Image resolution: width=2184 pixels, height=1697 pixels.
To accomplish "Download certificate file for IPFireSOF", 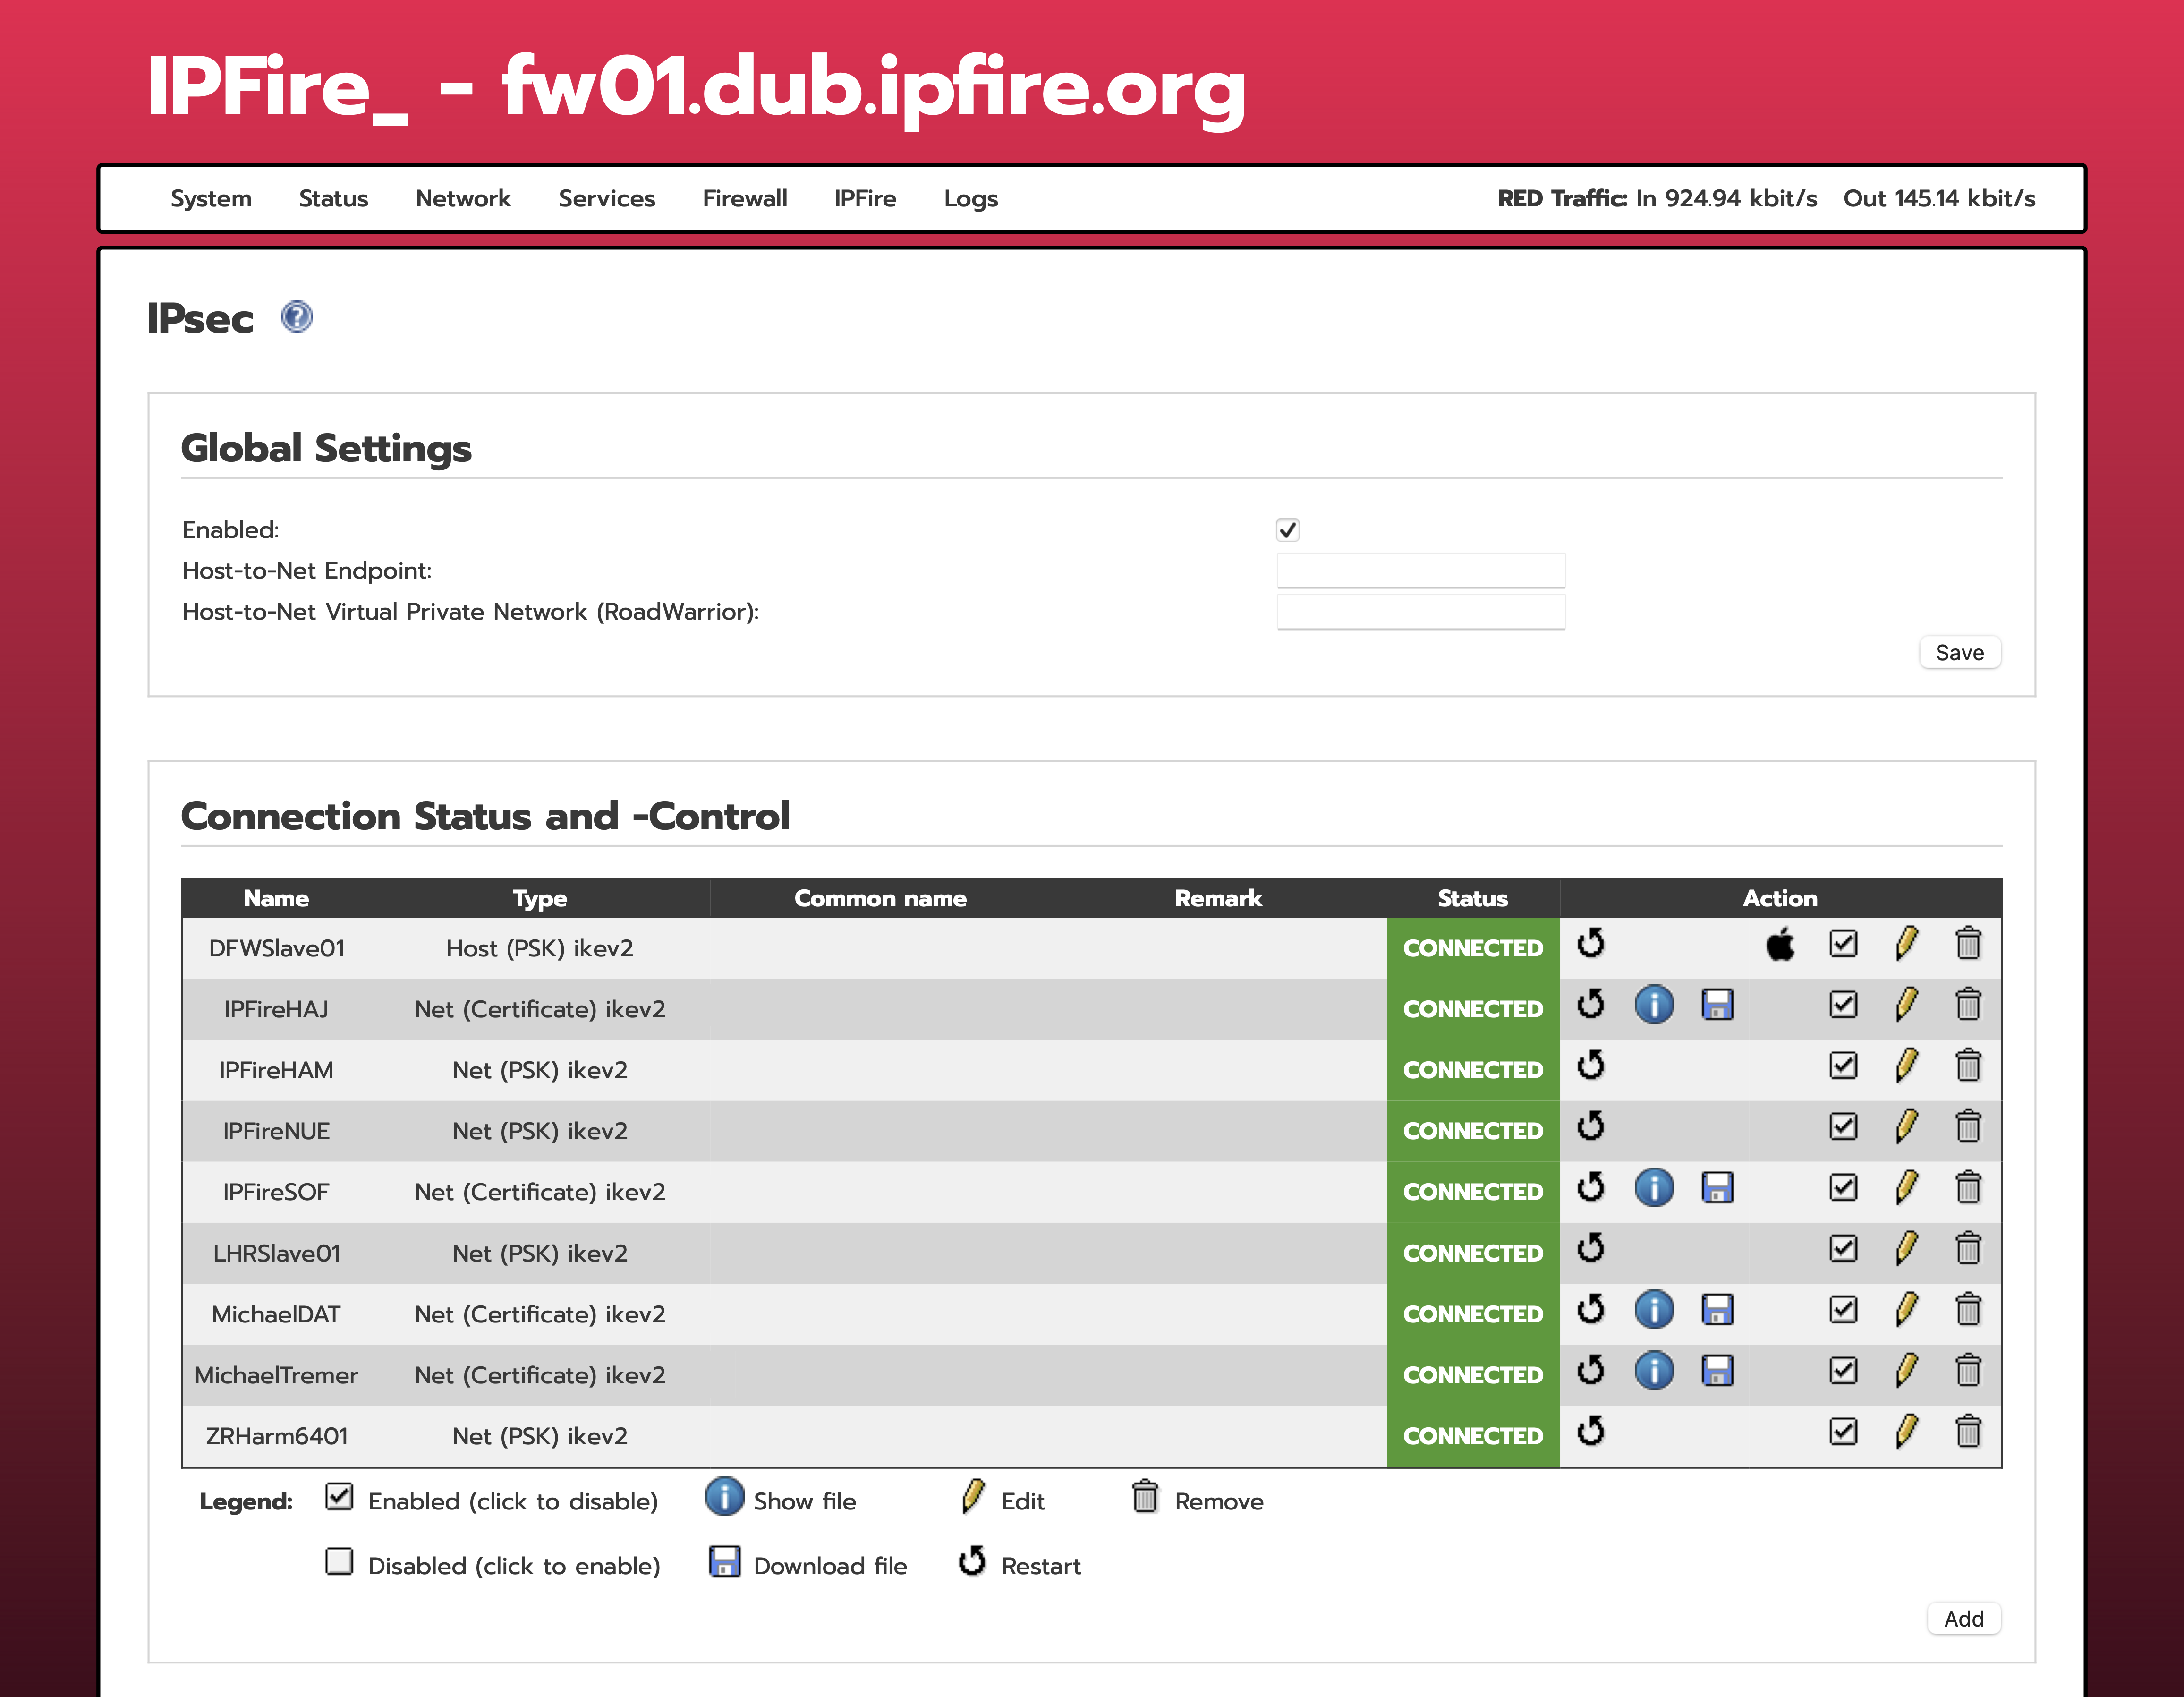I will click(x=1717, y=1187).
